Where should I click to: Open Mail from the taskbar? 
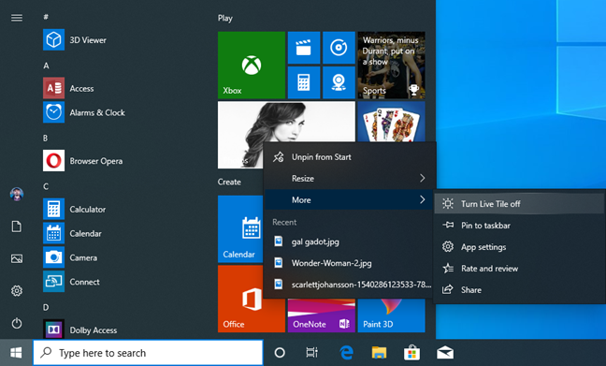tap(445, 353)
